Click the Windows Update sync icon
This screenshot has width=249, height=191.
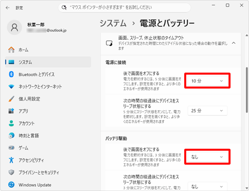tap(11, 185)
